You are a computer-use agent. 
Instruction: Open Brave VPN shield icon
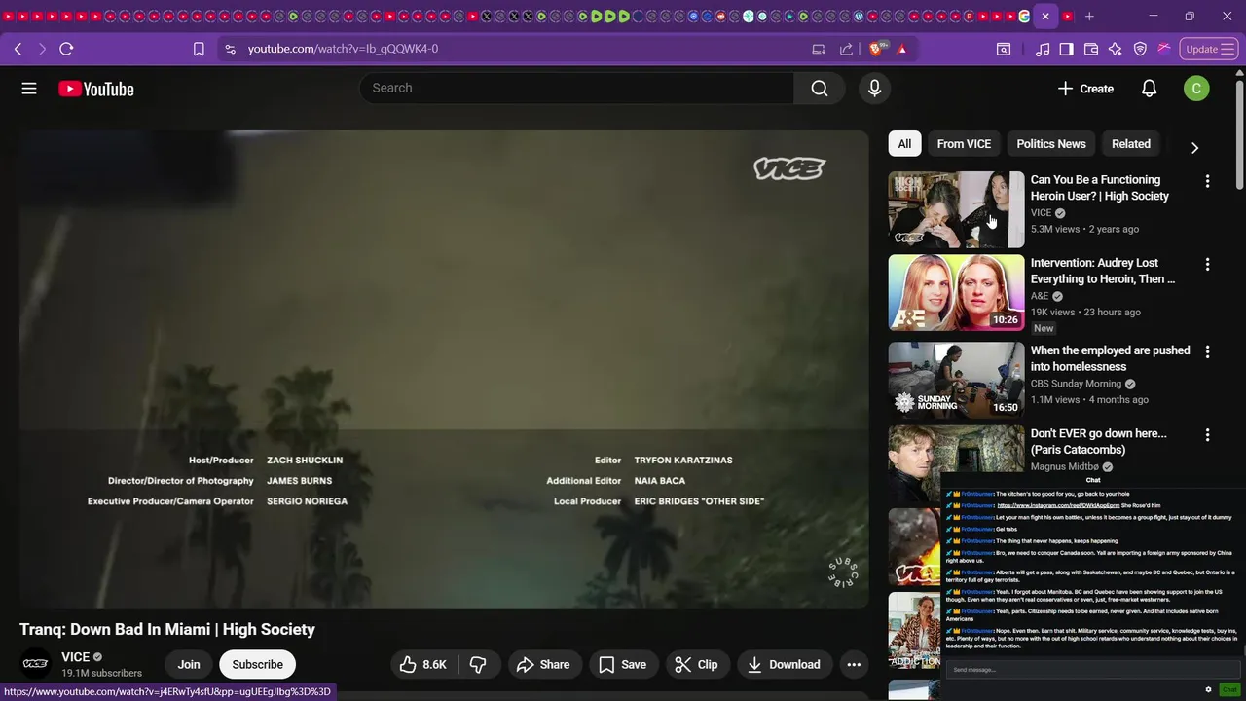(x=1140, y=49)
